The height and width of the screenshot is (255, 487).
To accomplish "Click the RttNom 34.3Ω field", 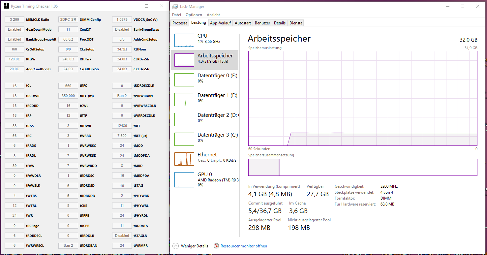I will (122, 49).
